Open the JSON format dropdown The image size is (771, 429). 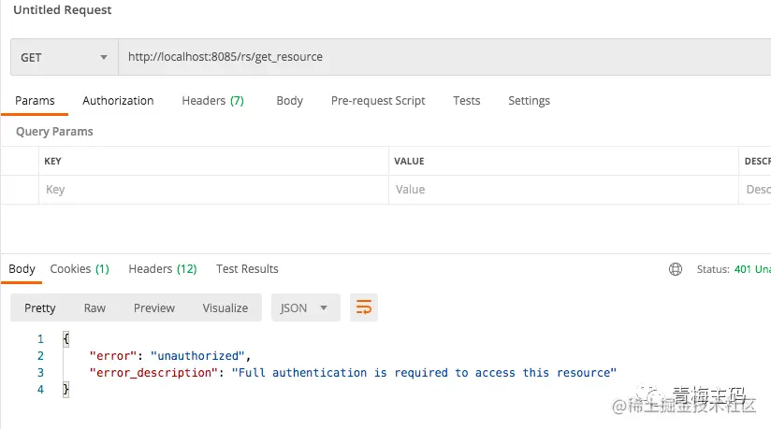coord(305,307)
